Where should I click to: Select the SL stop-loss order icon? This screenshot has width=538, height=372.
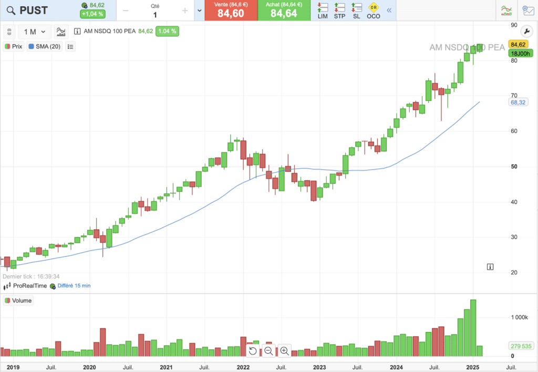click(x=357, y=11)
